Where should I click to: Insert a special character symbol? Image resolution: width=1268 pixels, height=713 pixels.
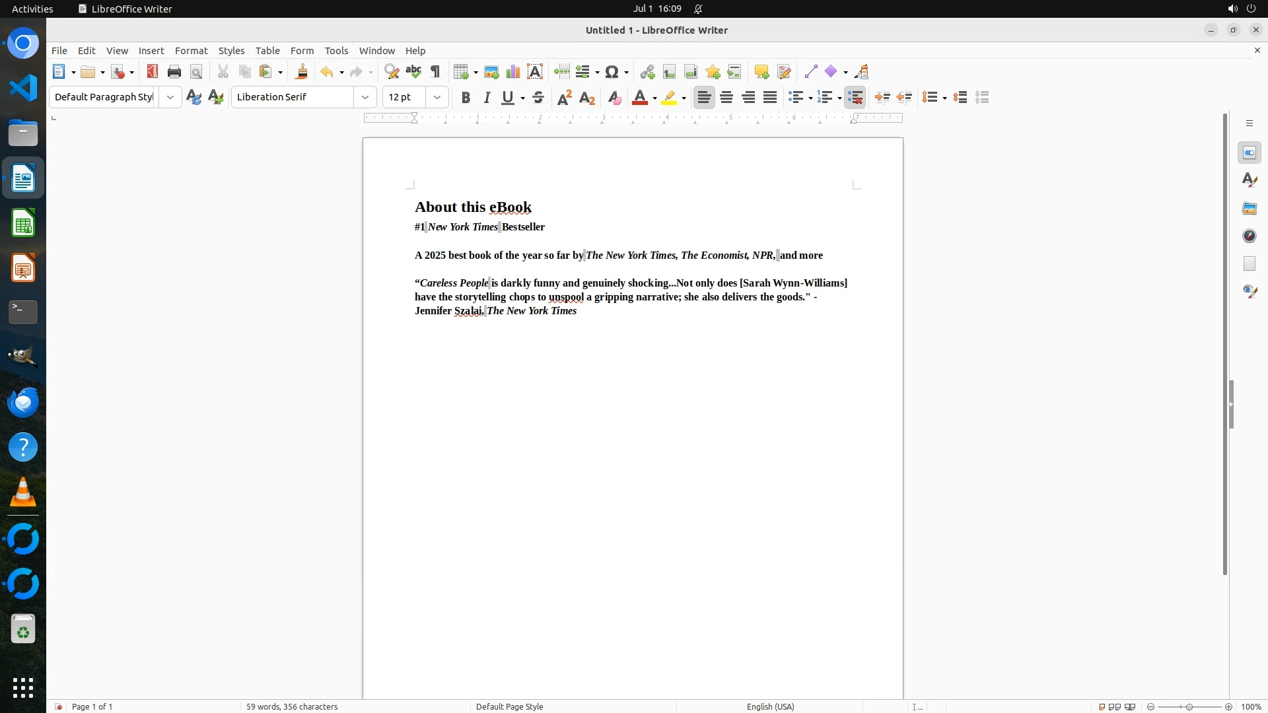coord(612,72)
